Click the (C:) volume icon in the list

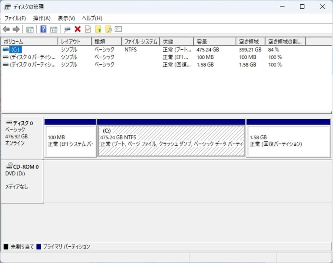[x=6, y=49]
